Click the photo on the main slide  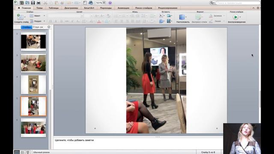(156, 80)
